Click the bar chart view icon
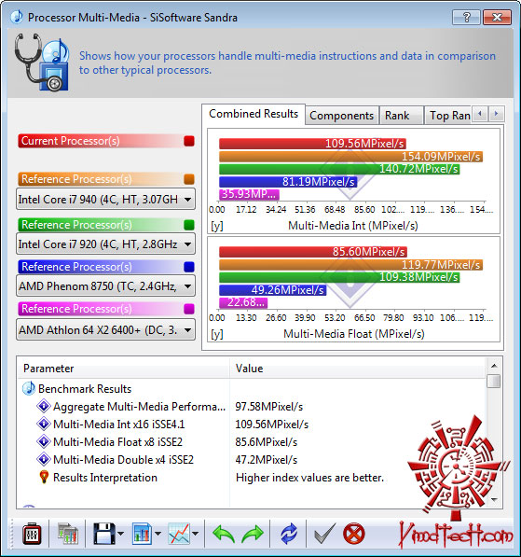Viewport: 521px width, 557px height. [x=142, y=534]
